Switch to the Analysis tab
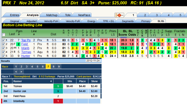The width and height of the screenshot is (187, 104). click(31, 15)
